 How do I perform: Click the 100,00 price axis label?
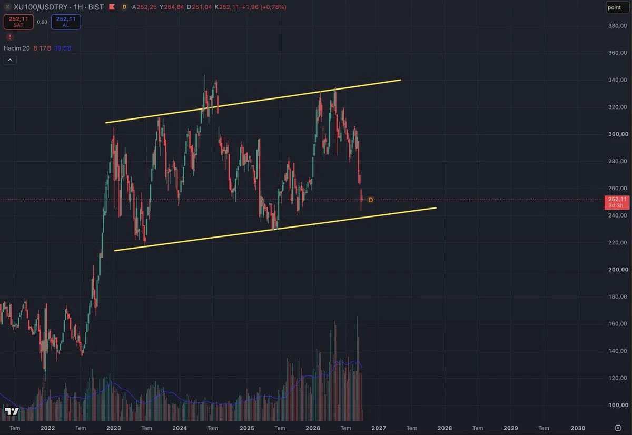(617, 405)
